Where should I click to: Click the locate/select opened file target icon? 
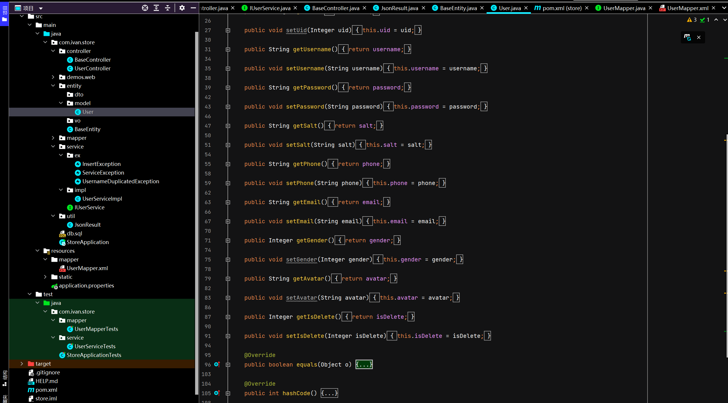click(145, 8)
